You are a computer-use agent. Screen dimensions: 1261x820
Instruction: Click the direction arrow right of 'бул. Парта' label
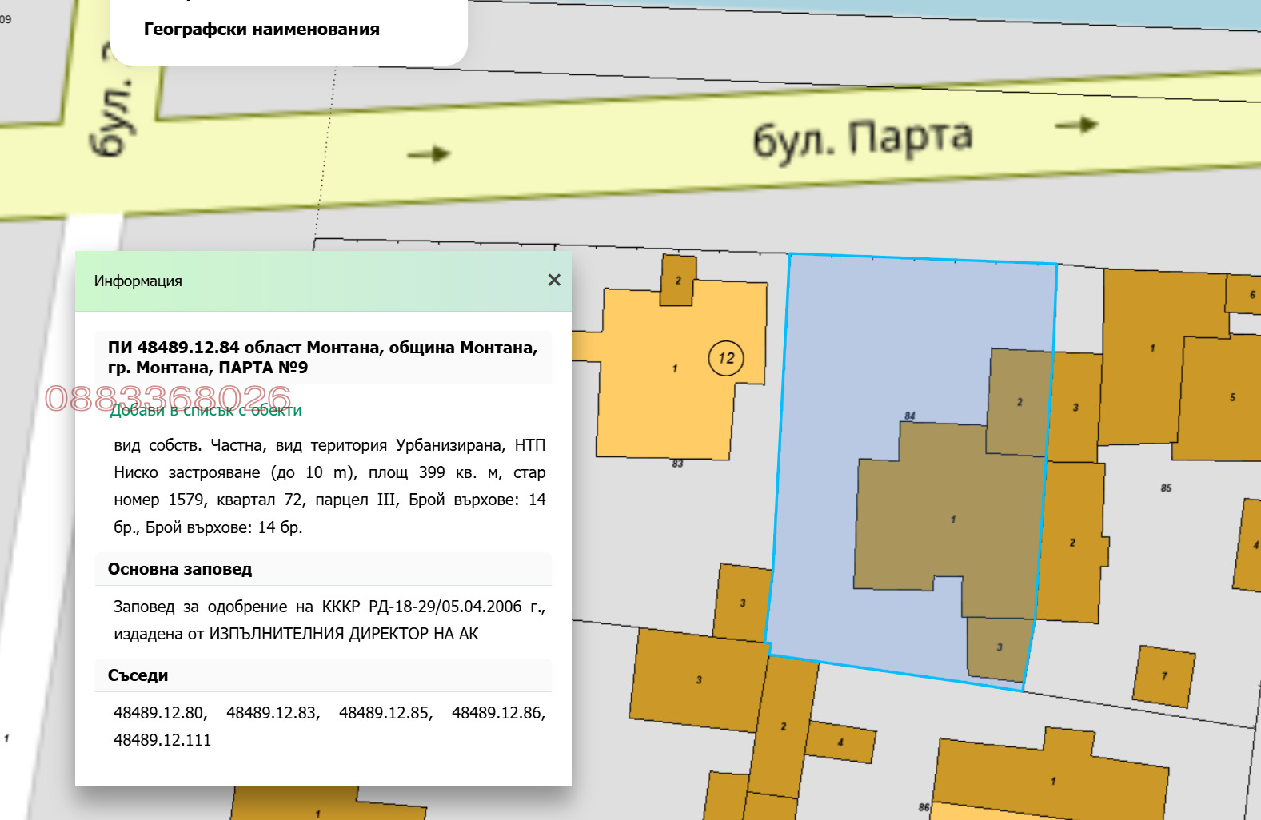click(1076, 125)
